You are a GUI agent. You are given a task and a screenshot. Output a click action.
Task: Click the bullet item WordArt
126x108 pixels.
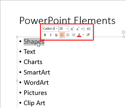click(x=36, y=82)
